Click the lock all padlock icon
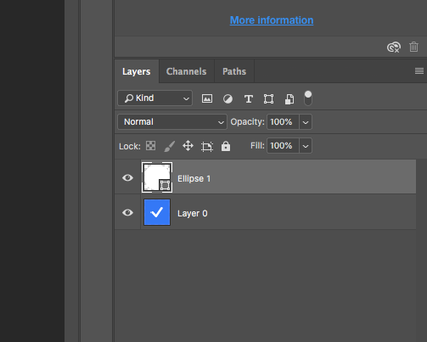 coord(226,146)
